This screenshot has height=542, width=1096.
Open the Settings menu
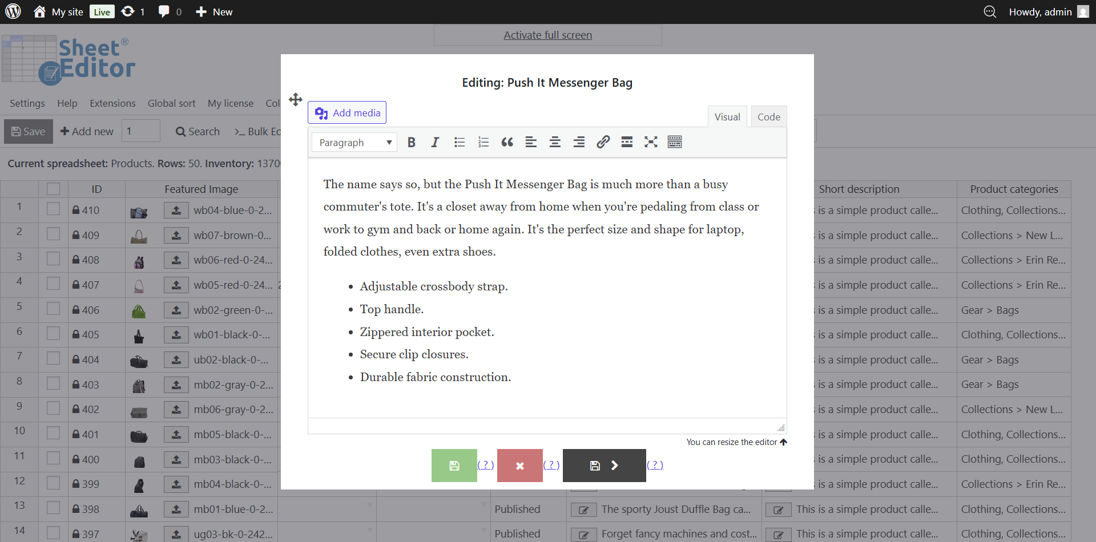click(x=27, y=103)
